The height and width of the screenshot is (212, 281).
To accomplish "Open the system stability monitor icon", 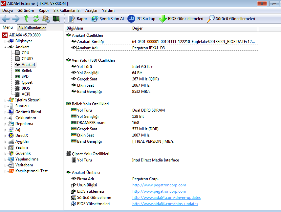I will [56, 19].
